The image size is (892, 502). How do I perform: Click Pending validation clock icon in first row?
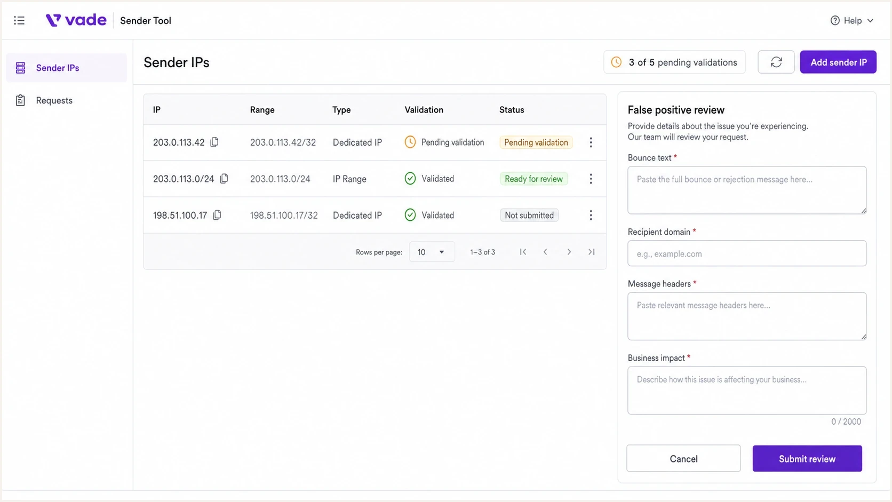[x=410, y=142]
